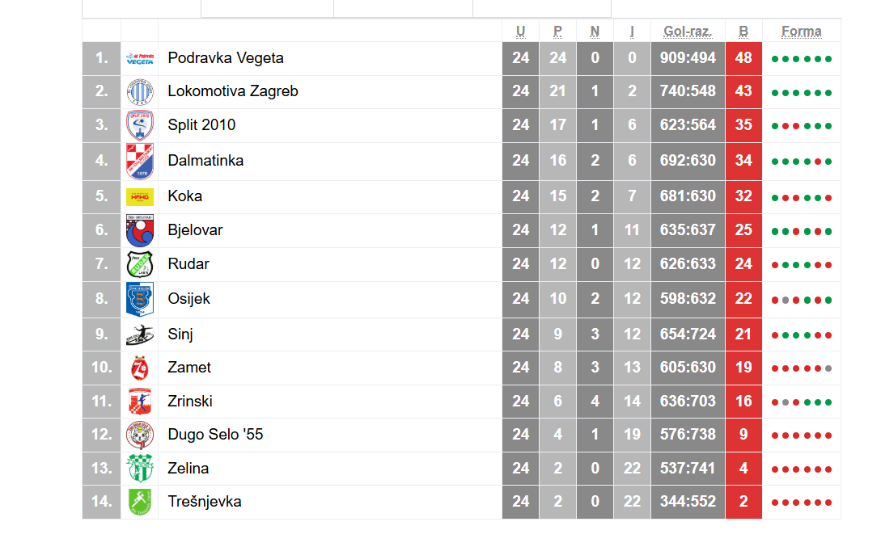
Task: Click Podravka Vegeta's 48 points red cell
Action: pos(743,58)
